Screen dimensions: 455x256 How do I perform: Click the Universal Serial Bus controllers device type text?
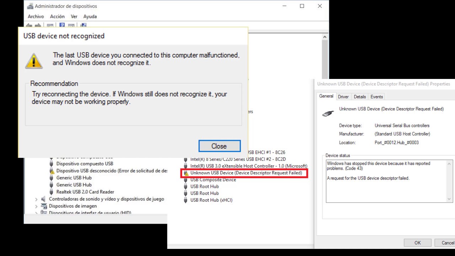point(402,126)
